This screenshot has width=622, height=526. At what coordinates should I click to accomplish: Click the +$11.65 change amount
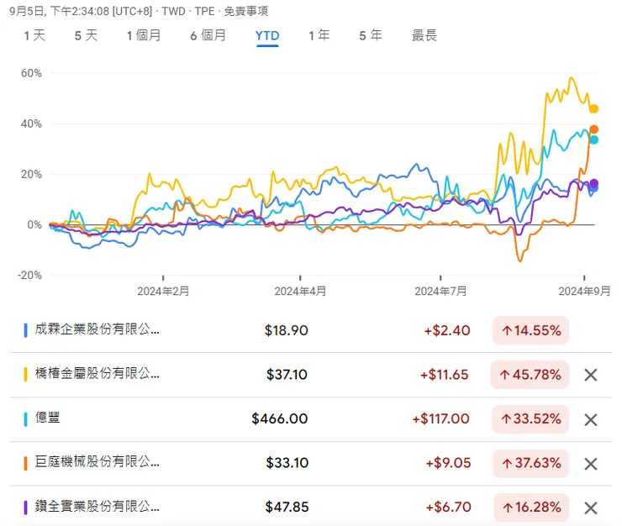(445, 375)
